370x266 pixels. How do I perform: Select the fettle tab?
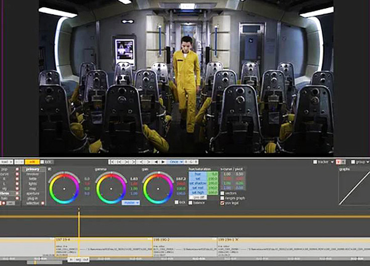click(x=33, y=179)
